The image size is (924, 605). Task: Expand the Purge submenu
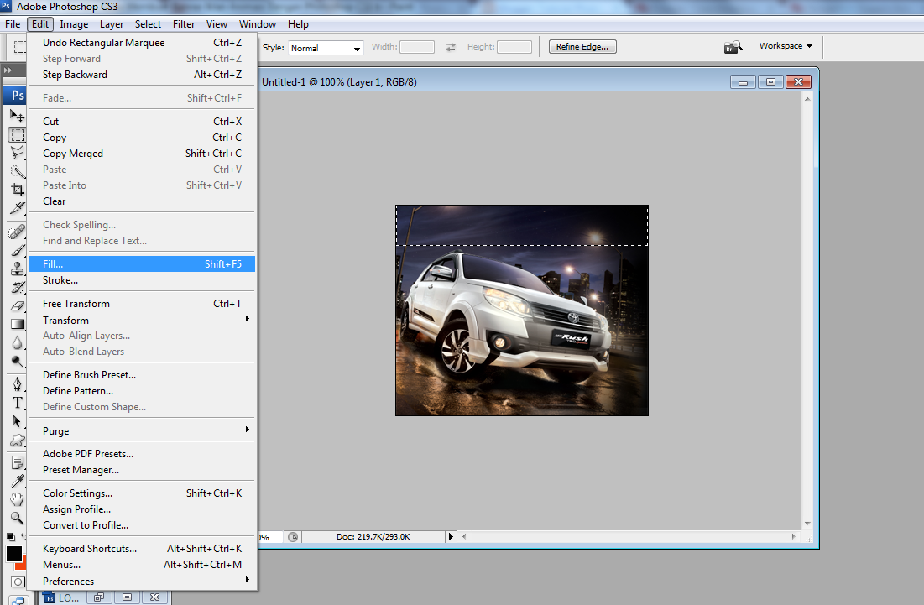142,430
